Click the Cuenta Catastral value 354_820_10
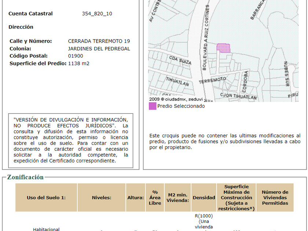The height and width of the screenshot is (231, 308). (x=97, y=14)
